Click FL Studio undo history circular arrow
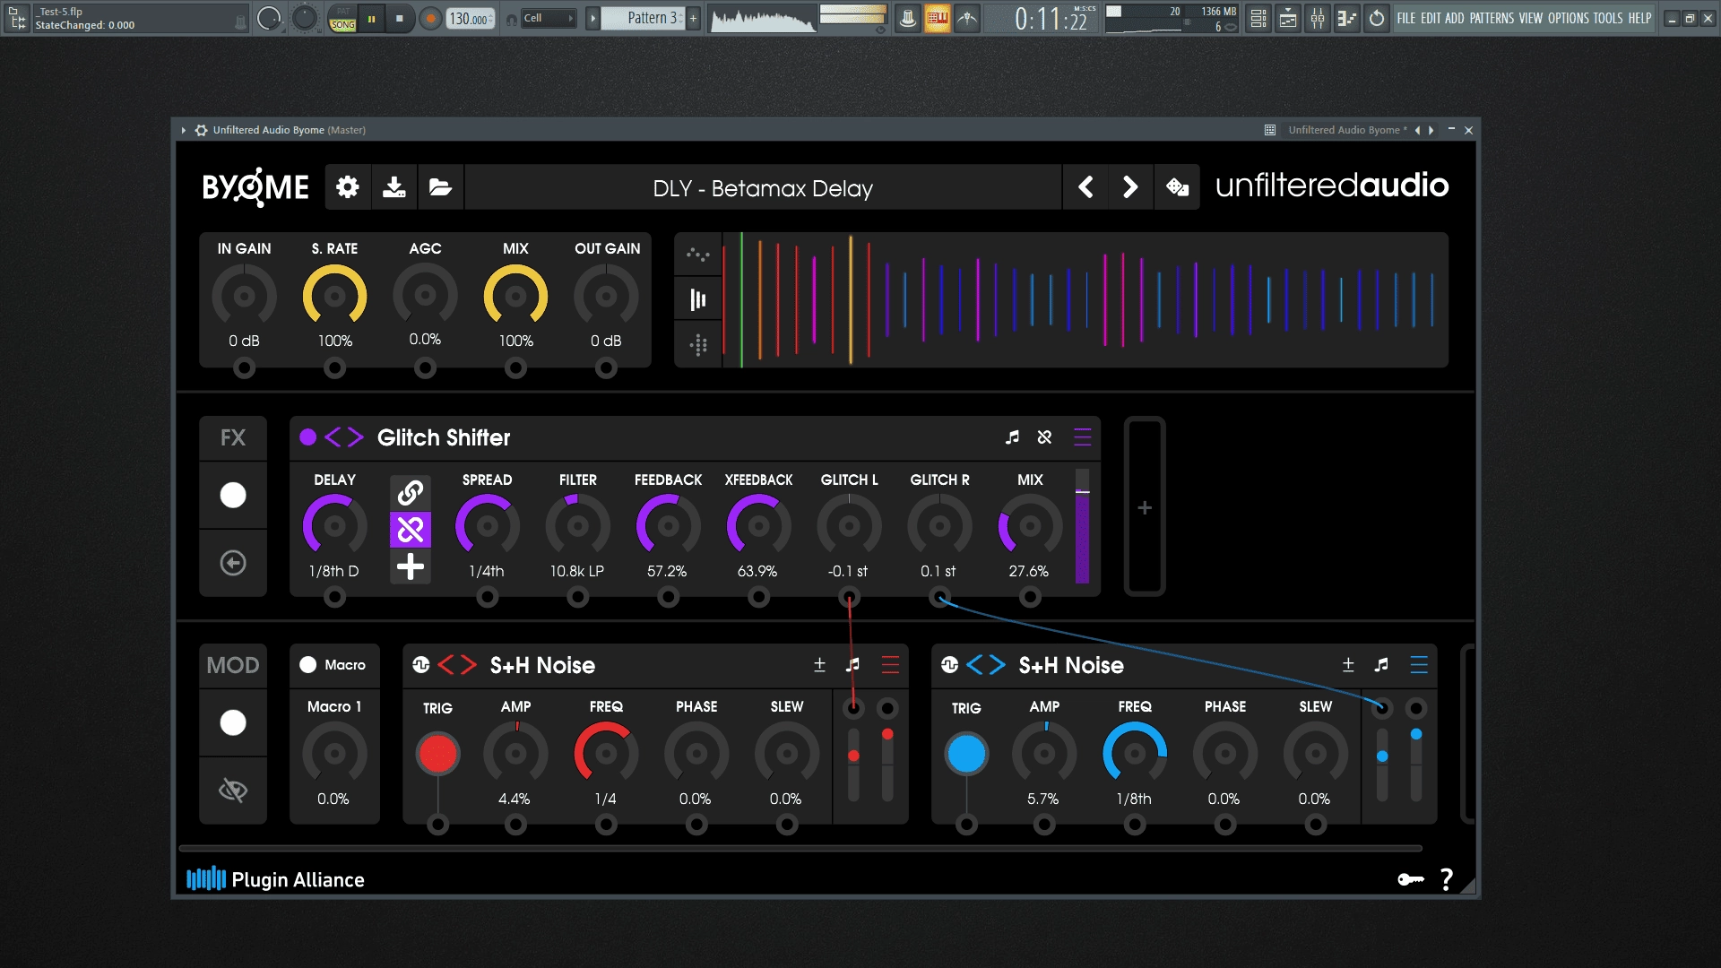1721x968 pixels. 1377,18
